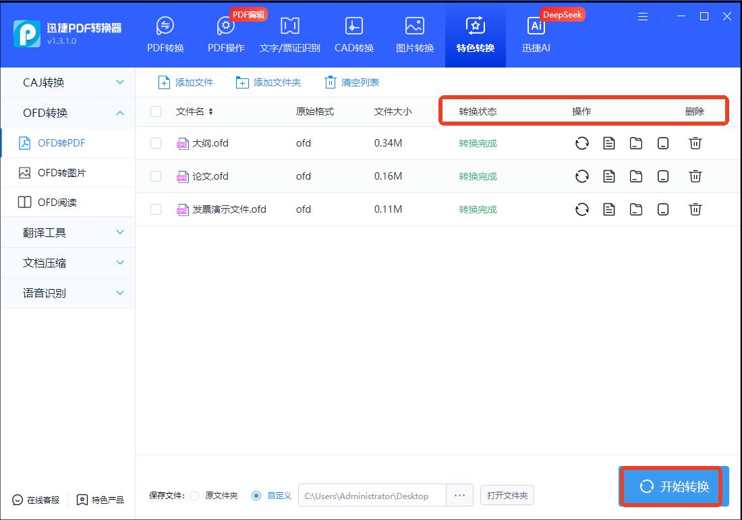Click the reconvert icon for 大纲.ofd
The width and height of the screenshot is (742, 520).
click(x=582, y=143)
